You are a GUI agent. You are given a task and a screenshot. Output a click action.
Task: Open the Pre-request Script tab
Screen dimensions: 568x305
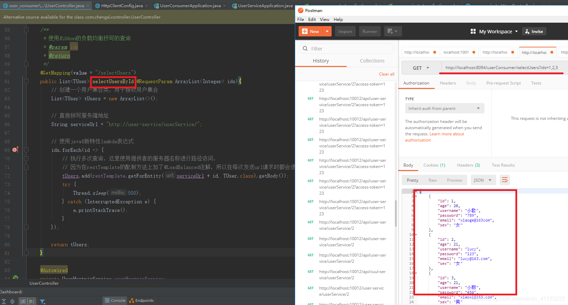[503, 83]
